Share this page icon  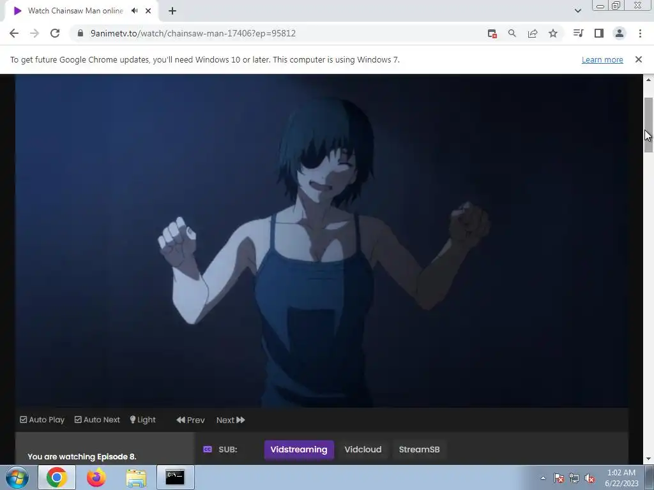click(x=533, y=33)
